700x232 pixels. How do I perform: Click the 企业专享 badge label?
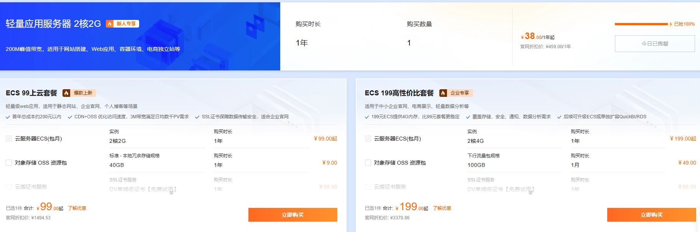pyautogui.click(x=460, y=93)
